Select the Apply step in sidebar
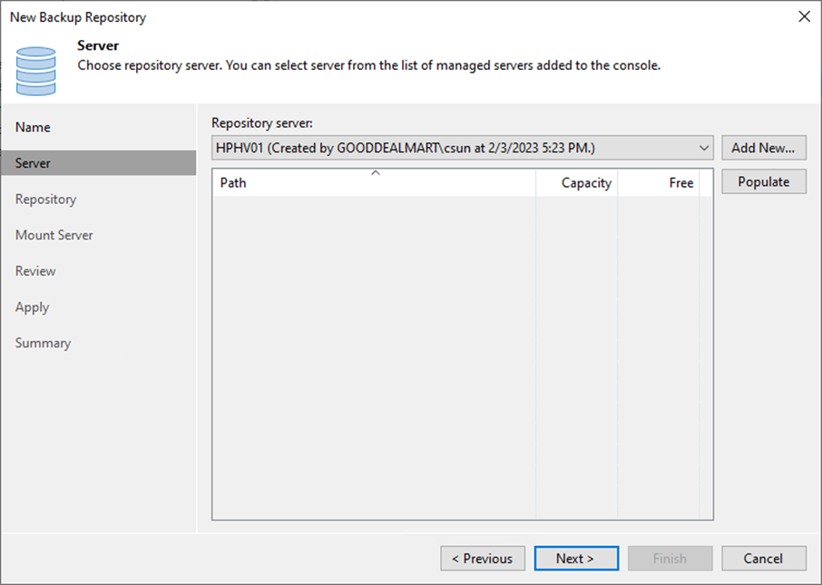 pyautogui.click(x=33, y=307)
